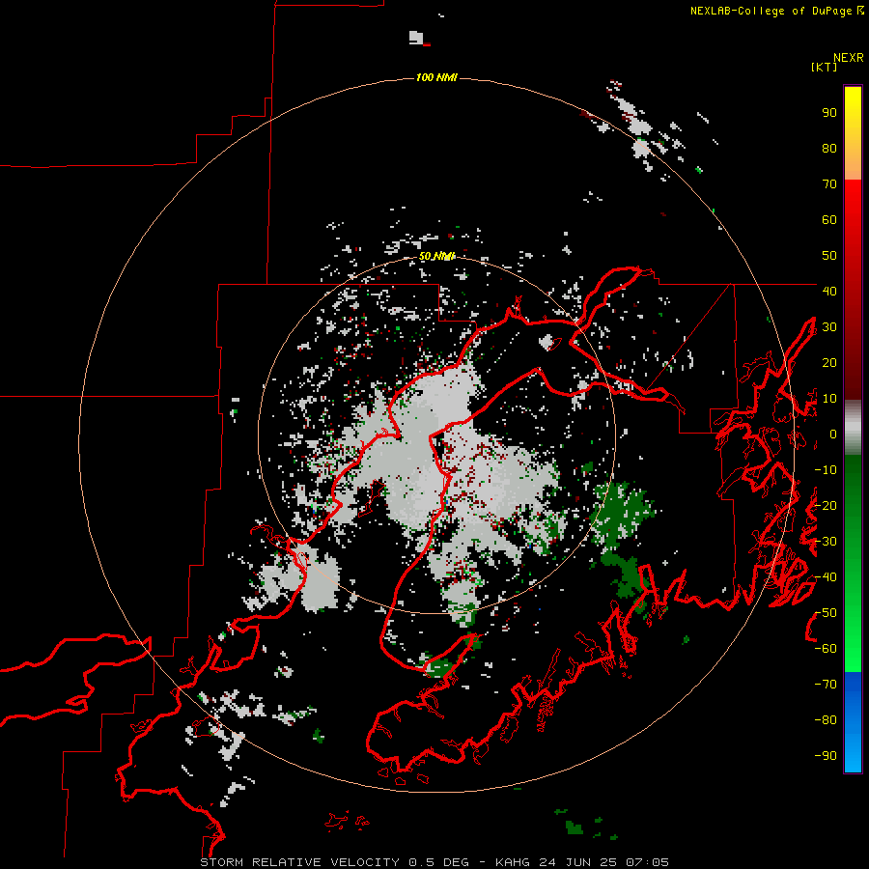Image resolution: width=869 pixels, height=869 pixels.
Task: Click the dark green band of the color bar
Action: coord(853,488)
